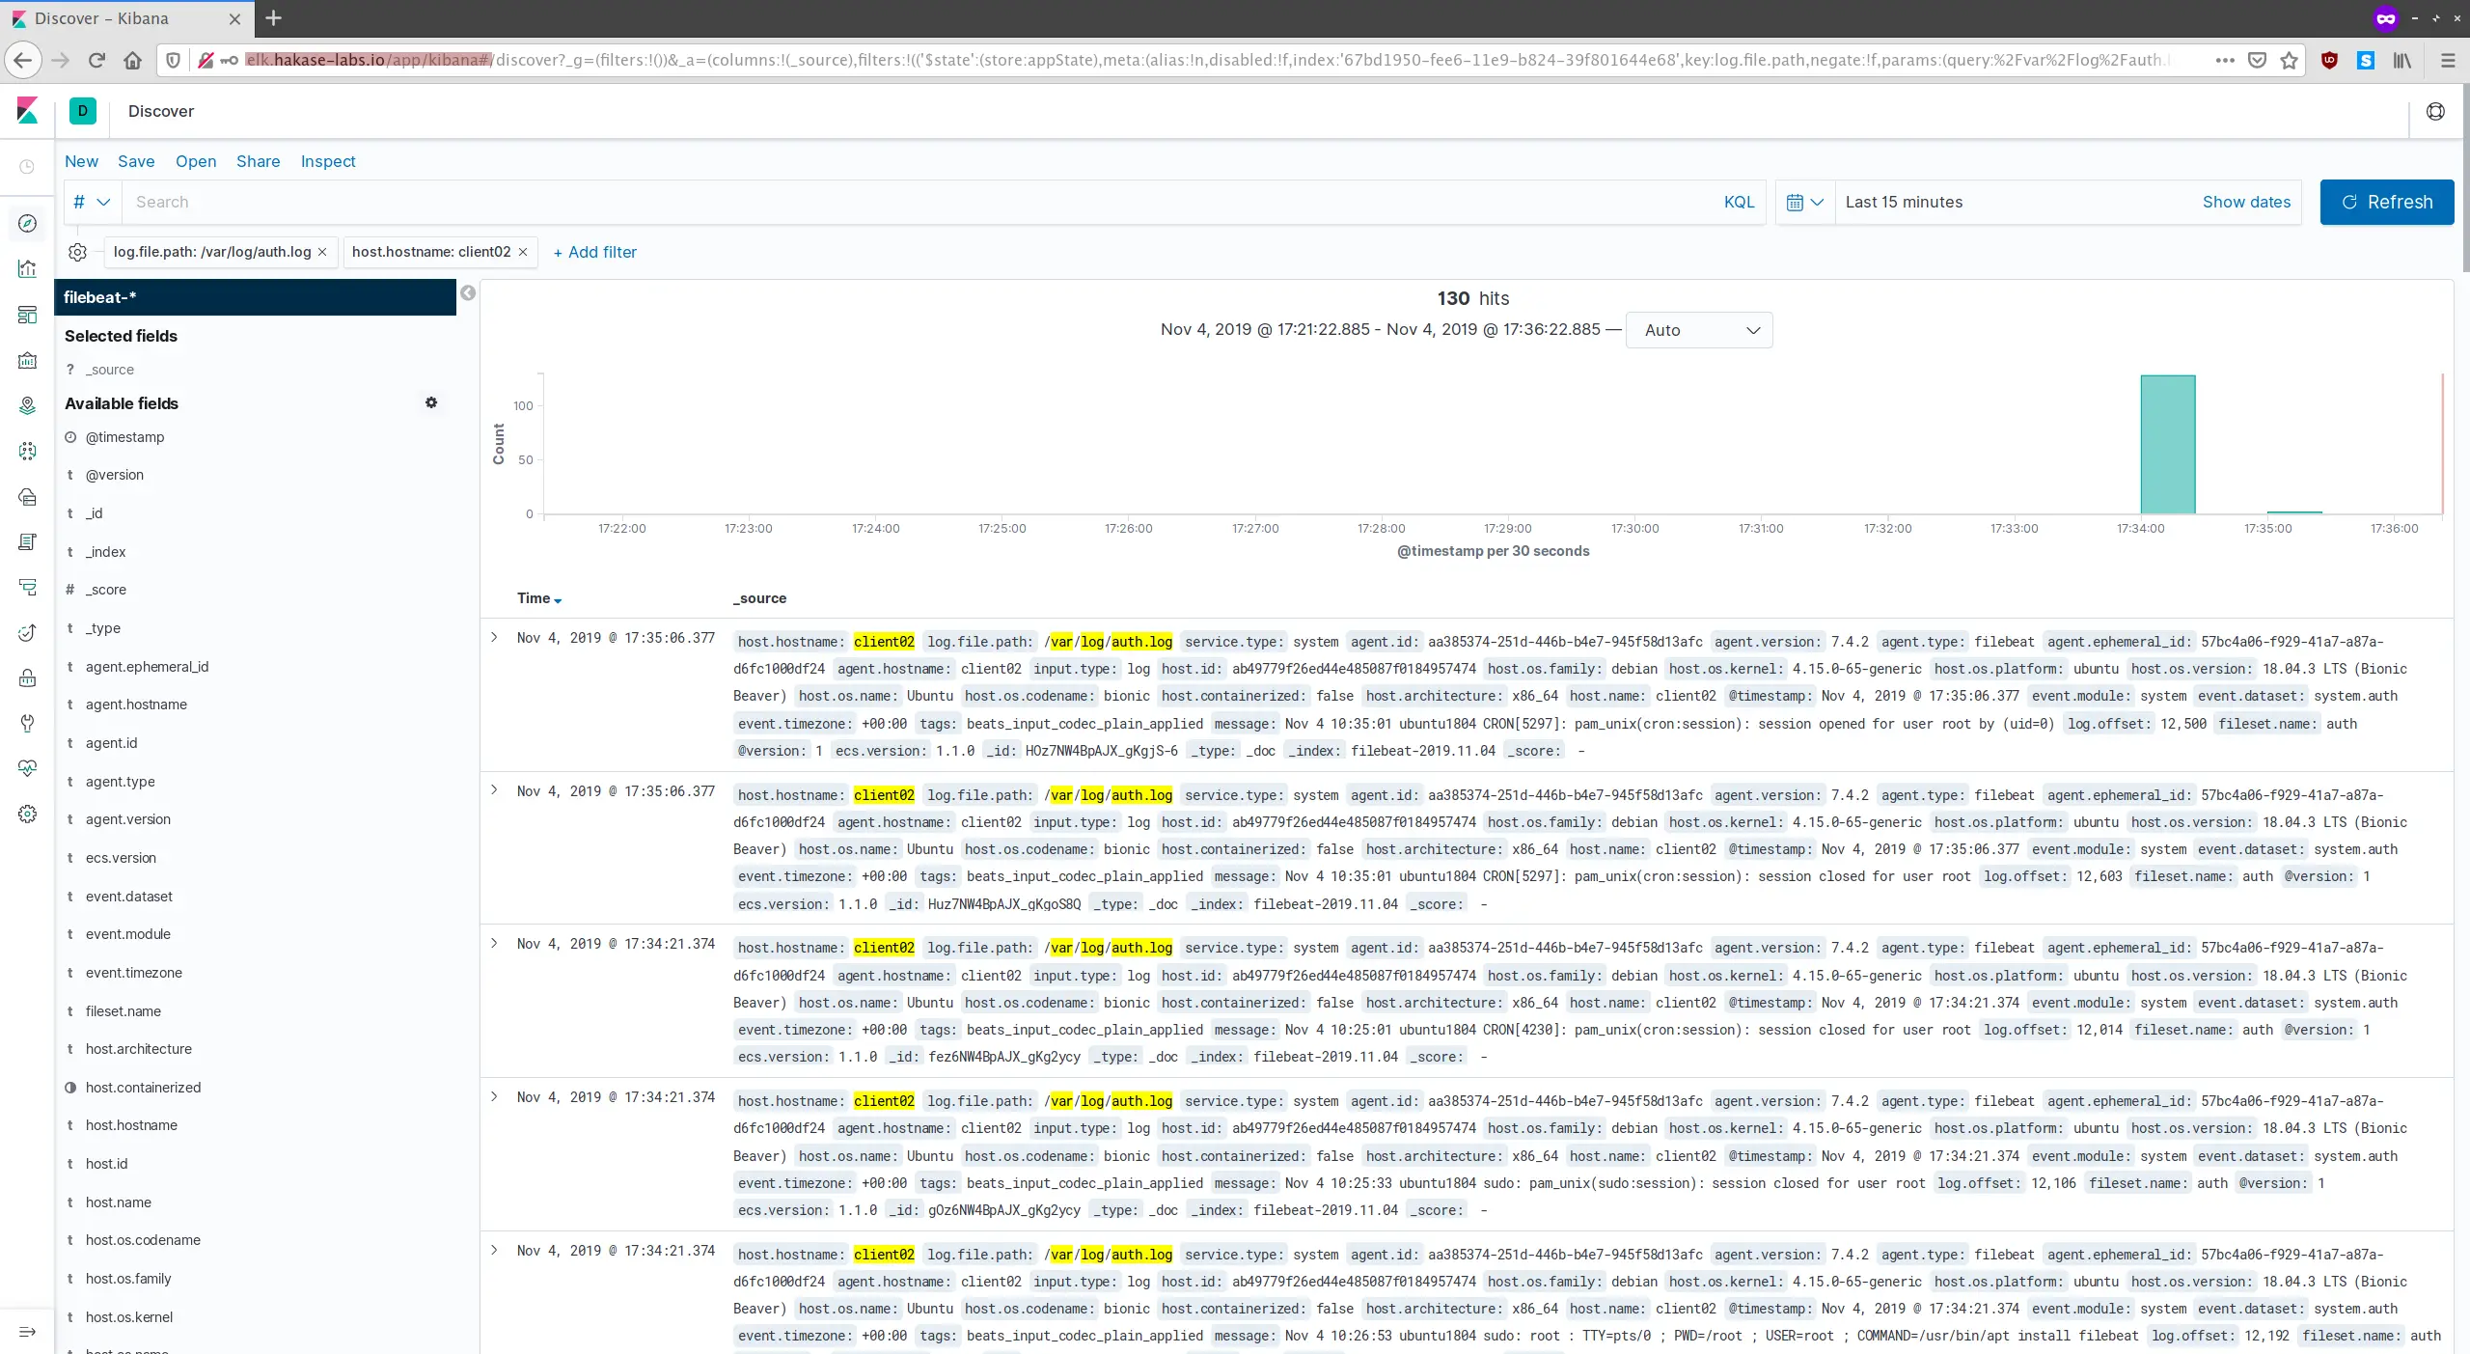Open Maps icon in sidebar
This screenshot has width=2470, height=1354.
point(27,405)
